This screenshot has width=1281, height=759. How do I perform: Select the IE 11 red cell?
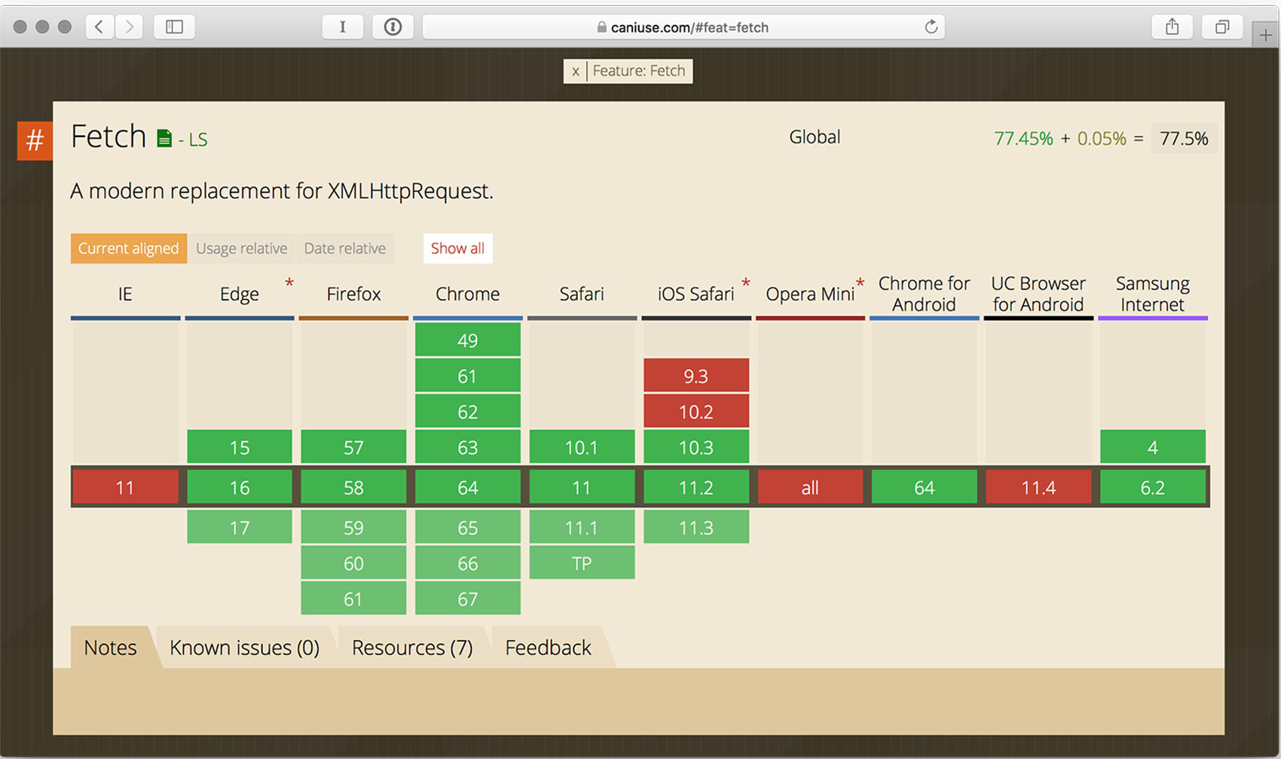(x=125, y=487)
